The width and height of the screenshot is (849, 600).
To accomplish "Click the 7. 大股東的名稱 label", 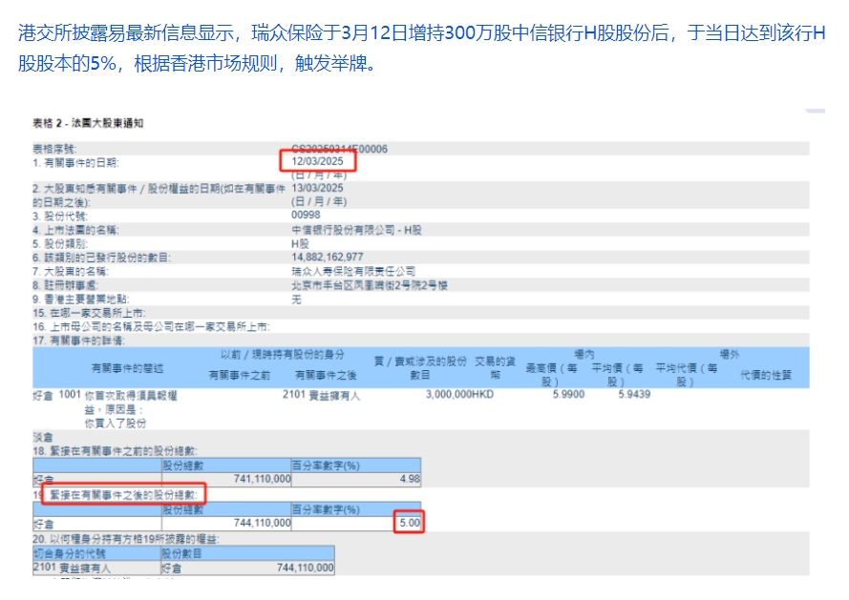I will [x=71, y=272].
